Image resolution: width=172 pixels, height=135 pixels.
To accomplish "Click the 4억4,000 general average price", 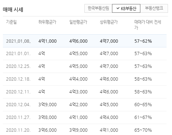I will 78,79.
